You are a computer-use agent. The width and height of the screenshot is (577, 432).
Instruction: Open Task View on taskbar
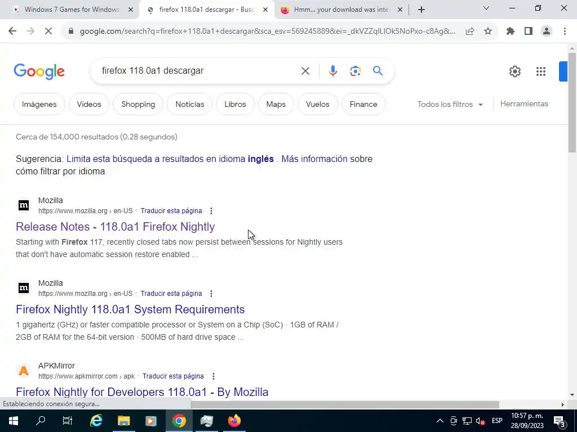pos(68,421)
